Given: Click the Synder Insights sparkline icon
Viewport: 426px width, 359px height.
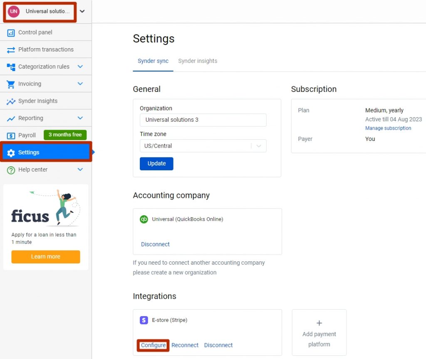Looking at the screenshot, I should 11,101.
